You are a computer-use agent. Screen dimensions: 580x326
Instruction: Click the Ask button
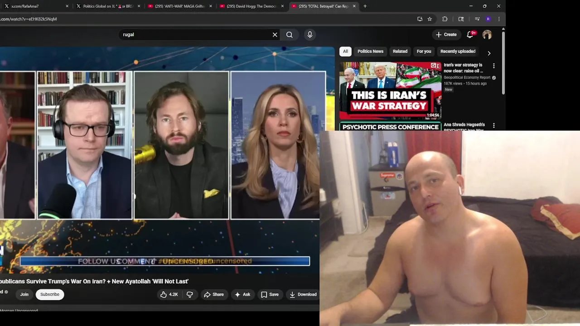coord(242,294)
